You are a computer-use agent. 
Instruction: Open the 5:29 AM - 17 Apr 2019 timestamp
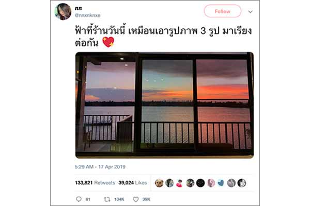(x=100, y=167)
